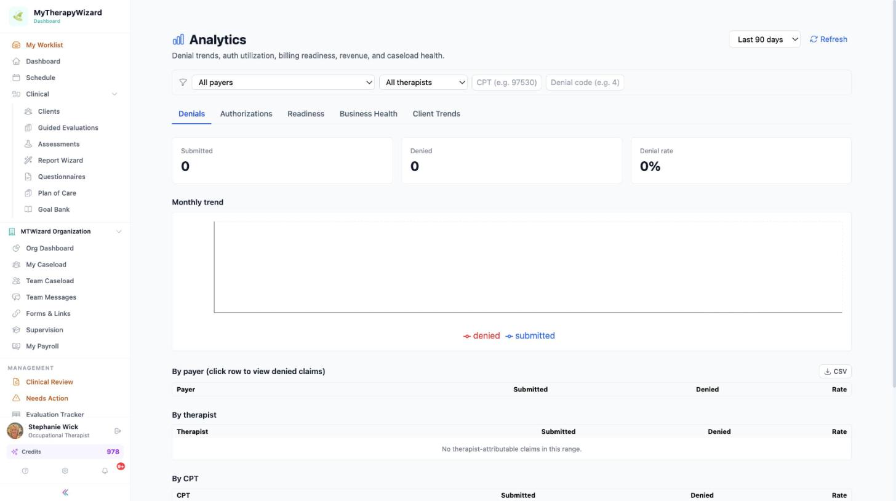This screenshot has height=501, width=896.
Task: Click the filter funnel icon
Action: click(x=183, y=82)
